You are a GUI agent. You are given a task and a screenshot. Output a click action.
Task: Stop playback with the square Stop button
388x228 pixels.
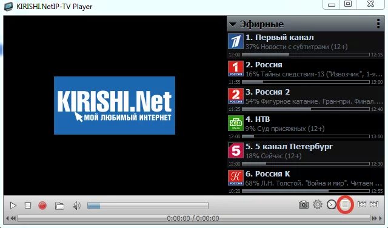pos(28,206)
